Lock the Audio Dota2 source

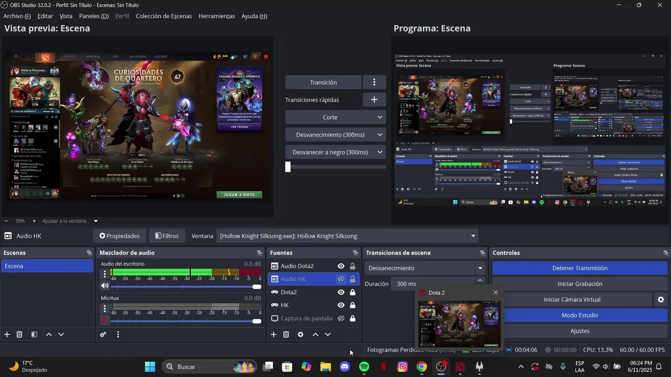352,266
